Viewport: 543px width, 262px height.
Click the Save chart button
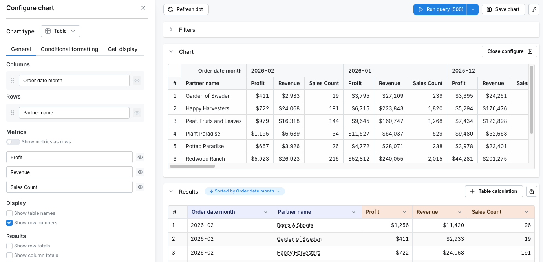click(503, 9)
